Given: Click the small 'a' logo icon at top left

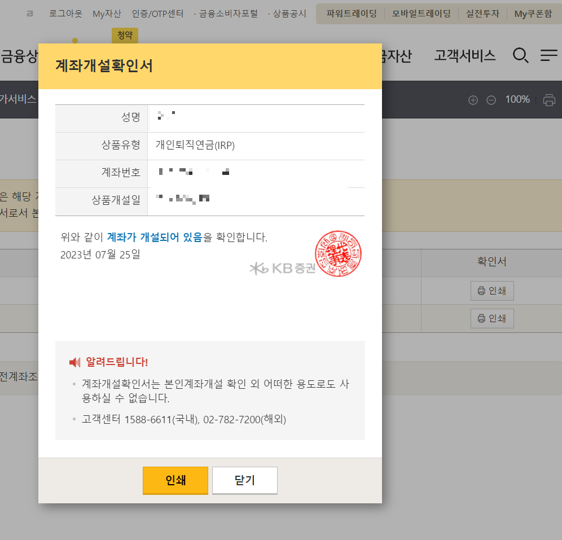Looking at the screenshot, I should 29,13.
